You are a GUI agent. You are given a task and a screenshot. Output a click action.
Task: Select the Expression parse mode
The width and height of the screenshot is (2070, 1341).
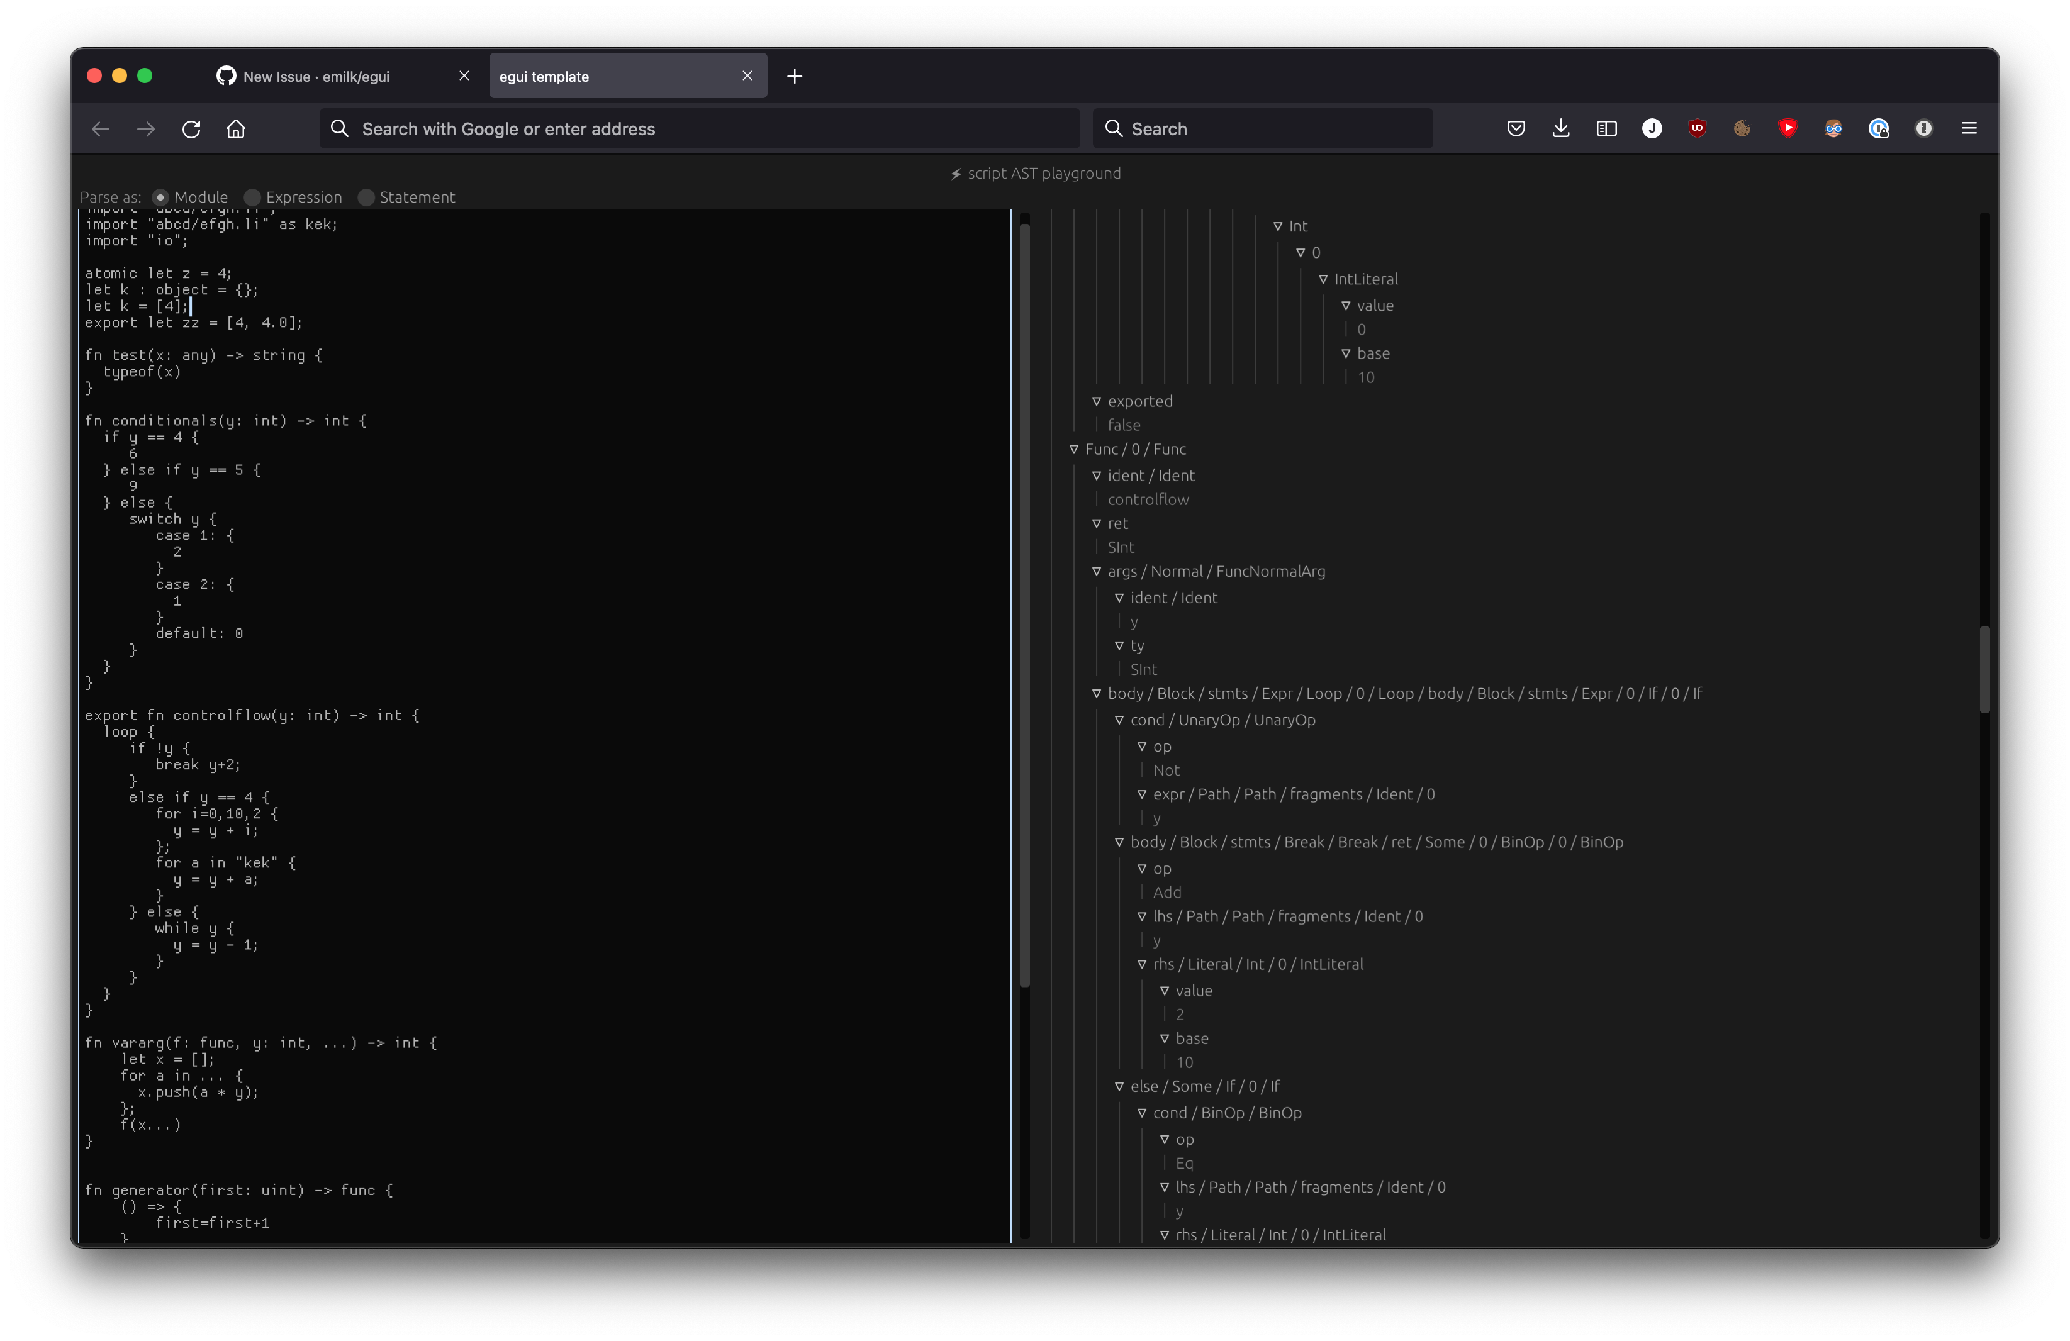(252, 198)
